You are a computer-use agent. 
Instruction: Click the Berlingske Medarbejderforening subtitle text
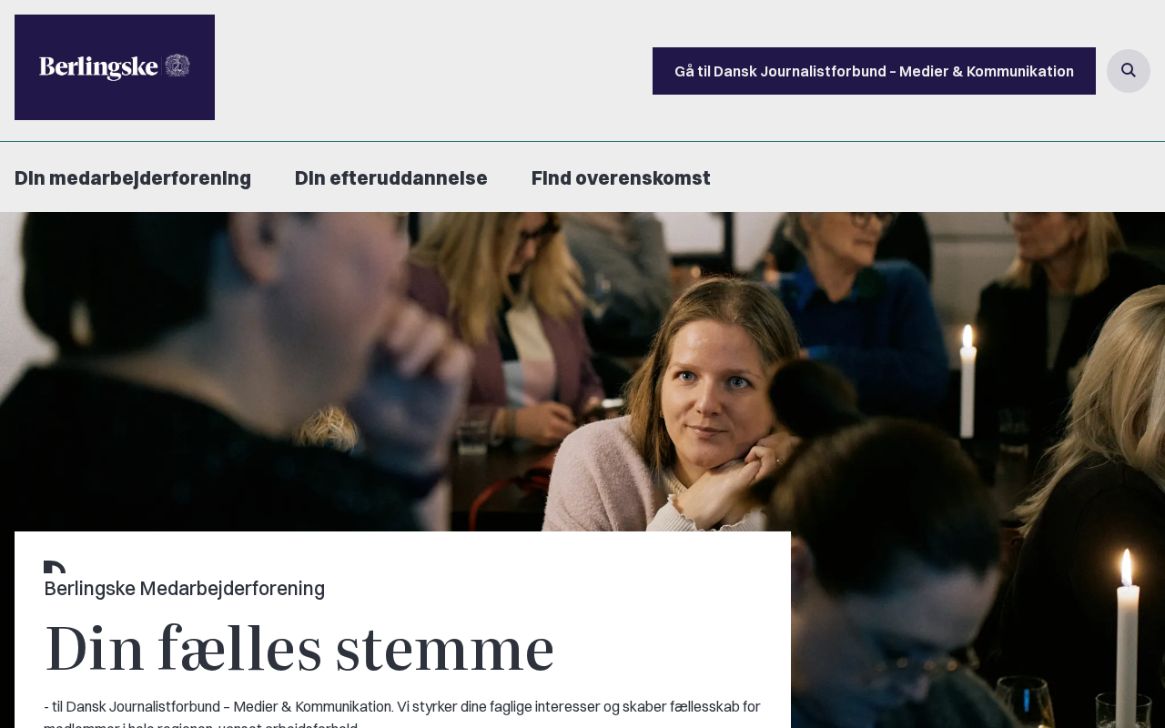pyautogui.click(x=185, y=589)
